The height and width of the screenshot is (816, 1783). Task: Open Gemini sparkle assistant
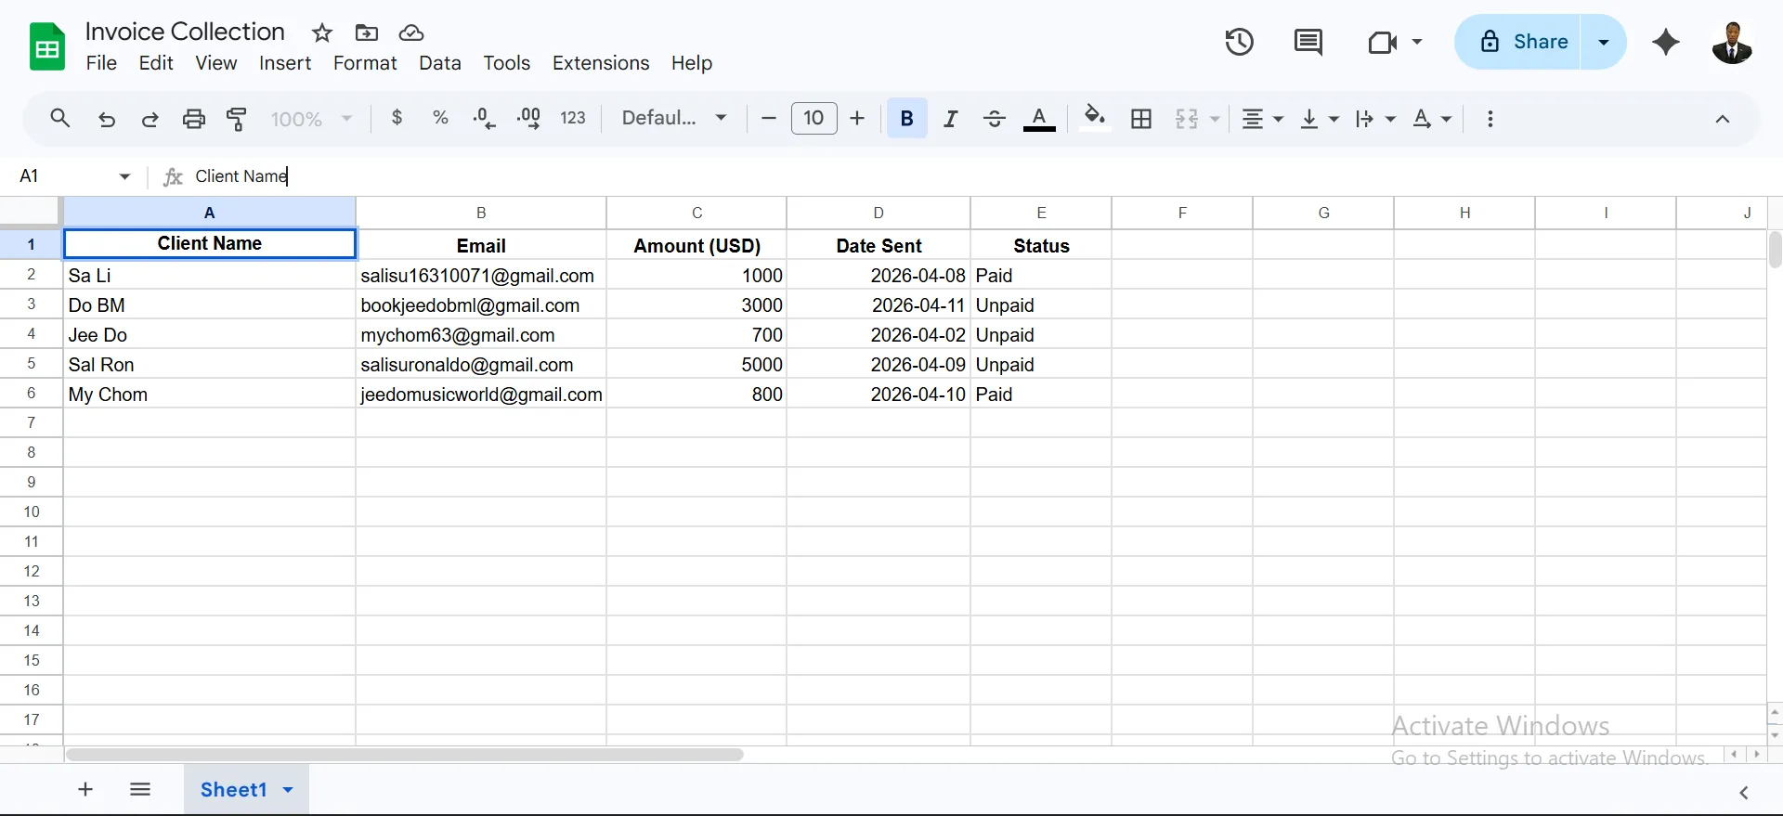pos(1666,42)
